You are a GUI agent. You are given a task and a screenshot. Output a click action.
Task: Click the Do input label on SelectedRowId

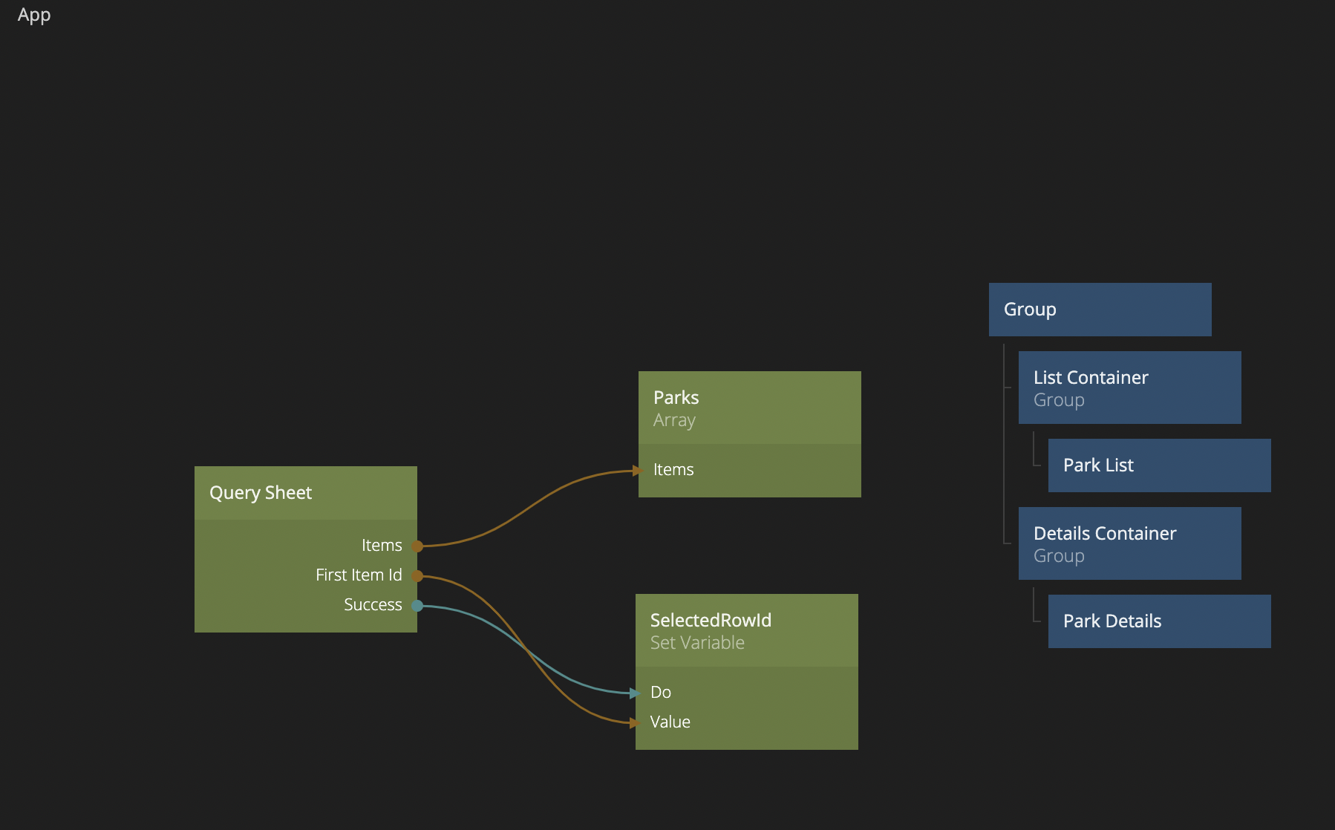pos(661,693)
